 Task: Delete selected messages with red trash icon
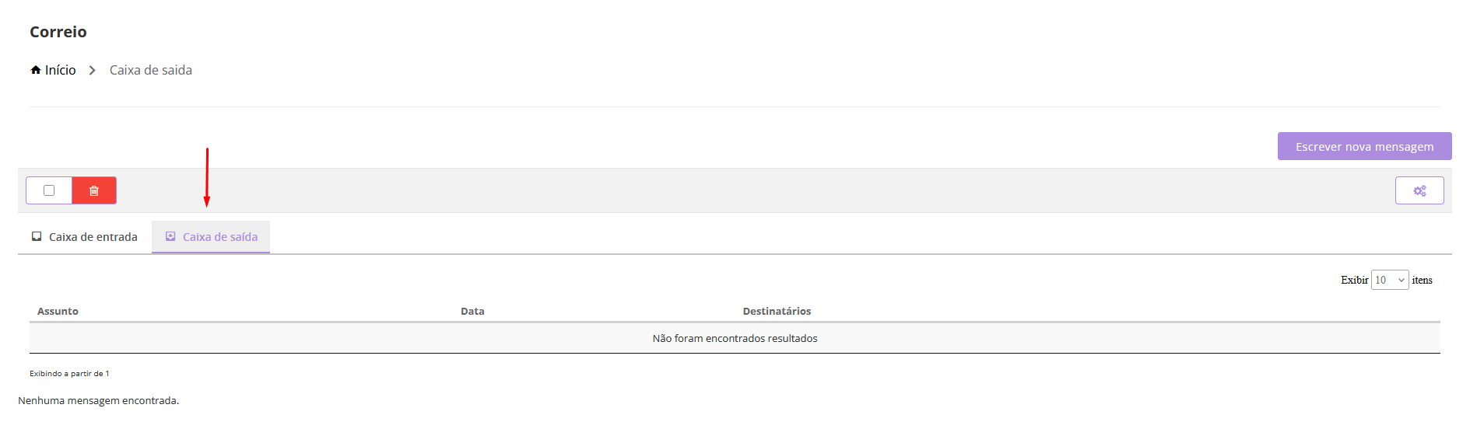pos(94,190)
